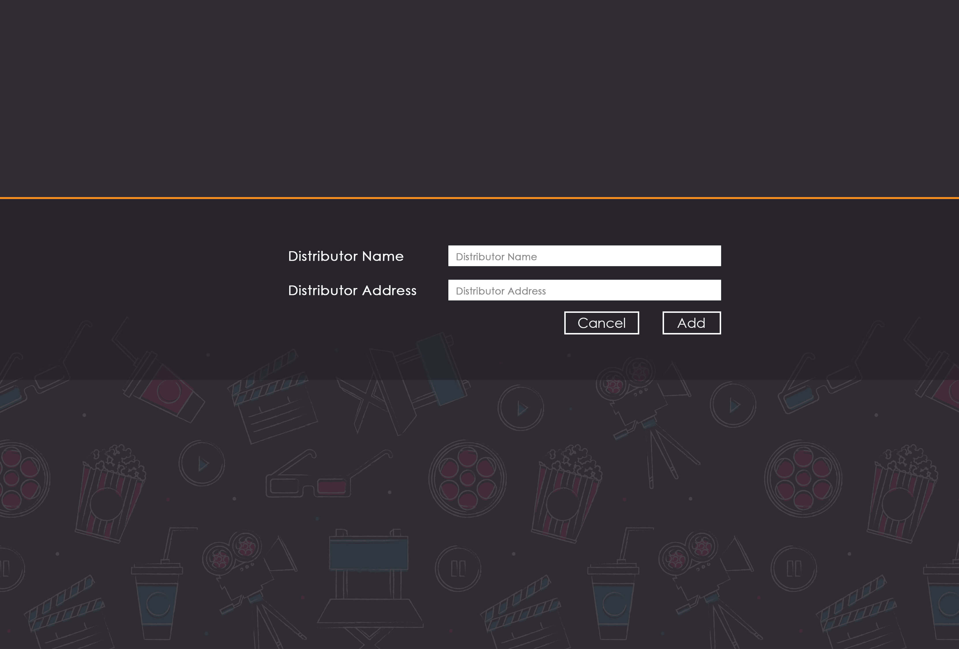Expand the Distributor Address autocomplete menu
Image resolution: width=959 pixels, height=649 pixels.
point(584,290)
